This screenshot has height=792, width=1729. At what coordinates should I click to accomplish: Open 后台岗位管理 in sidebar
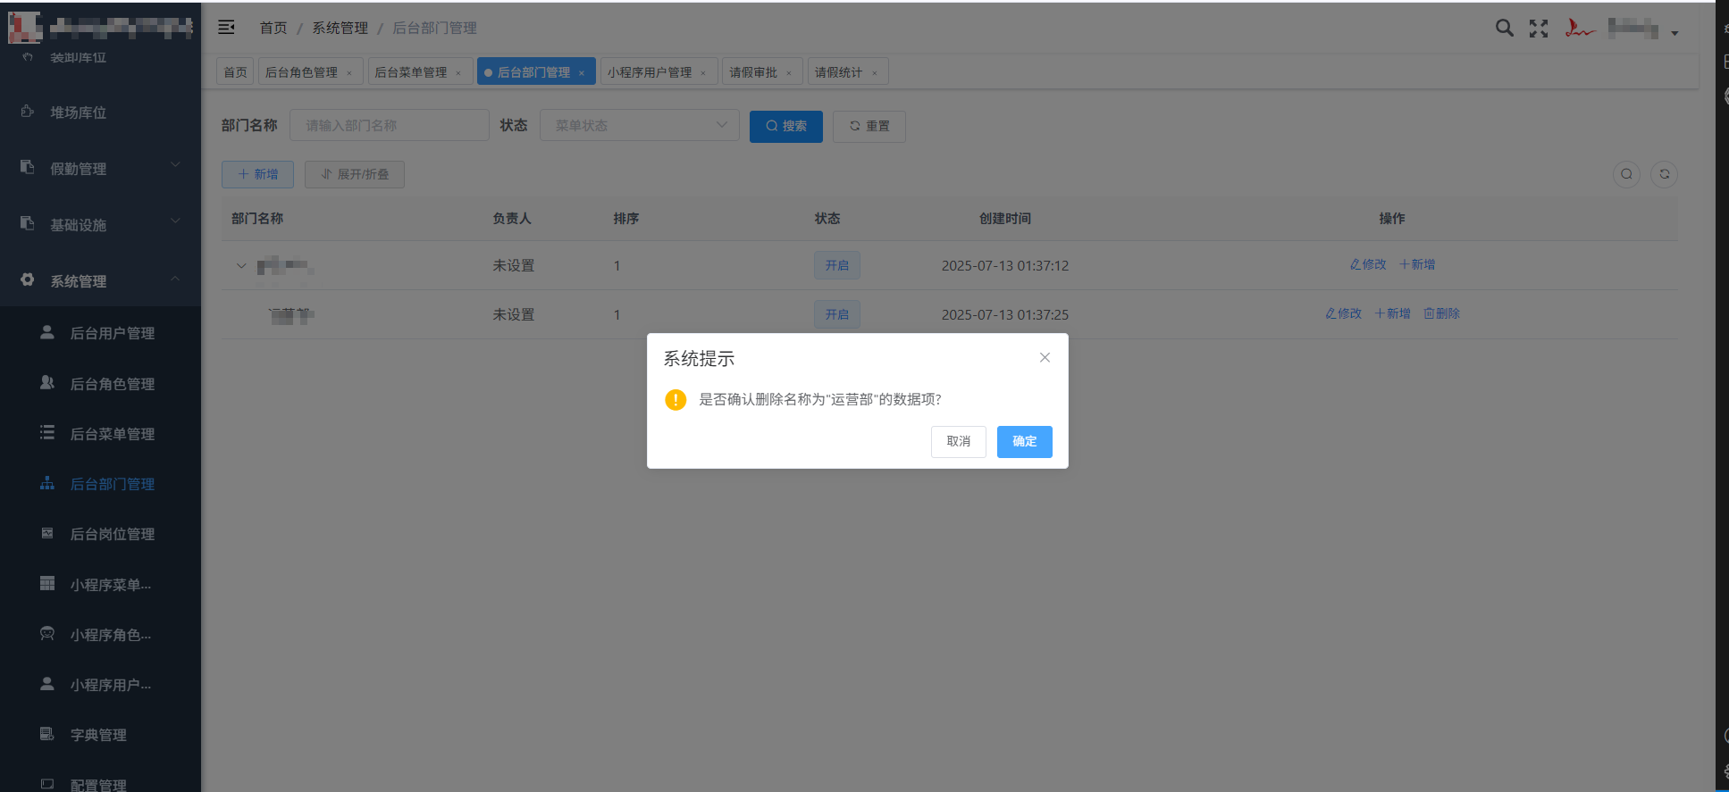(x=100, y=534)
